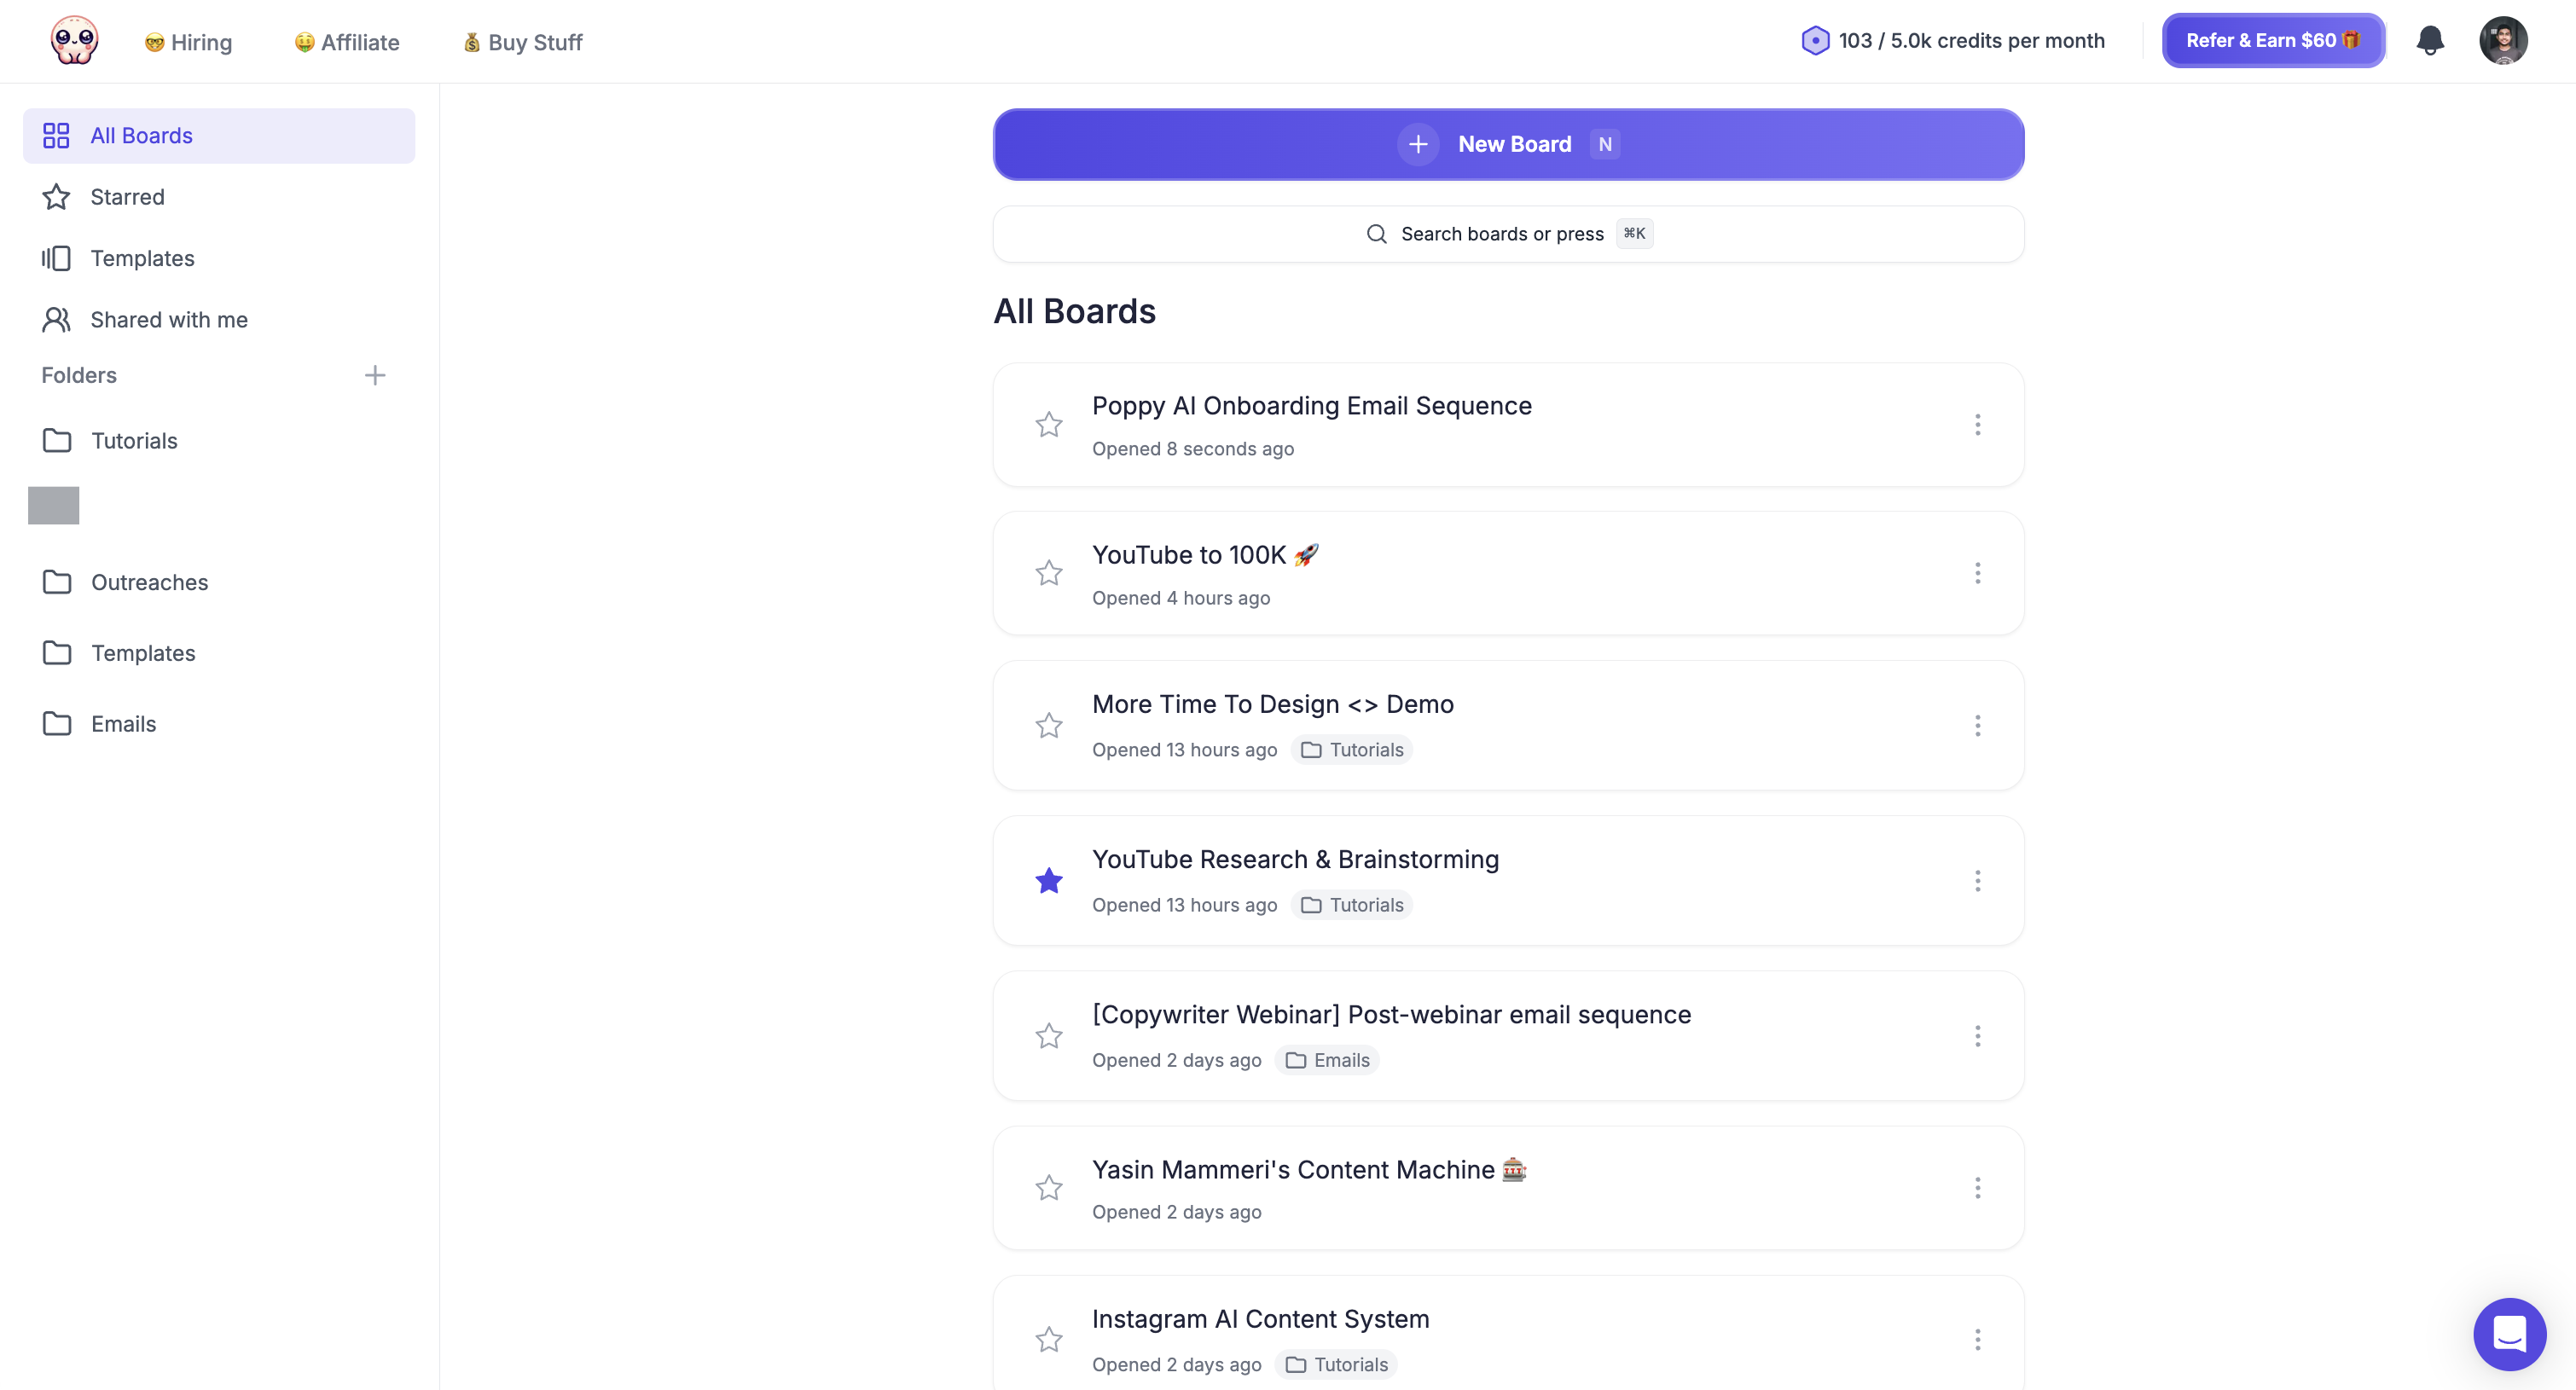Unstar the YouTube Research & Brainstorming board

1049,881
